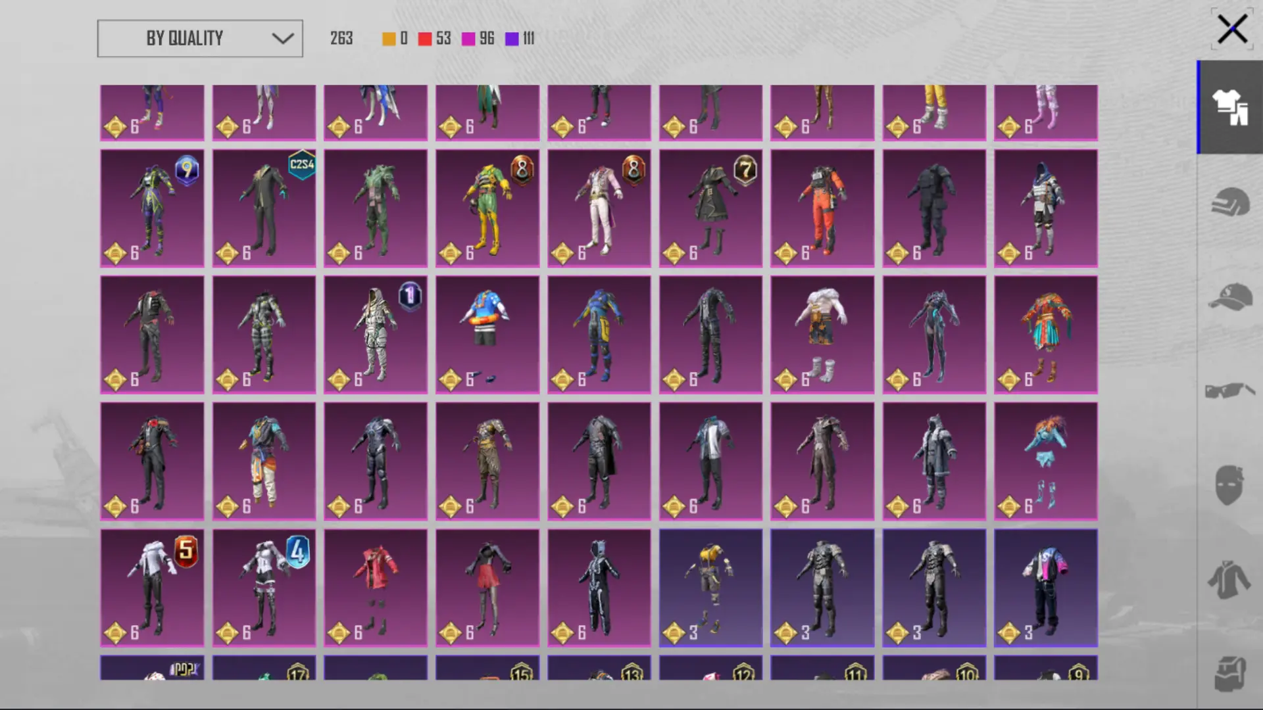Switch to the sunglasses category

click(1230, 390)
